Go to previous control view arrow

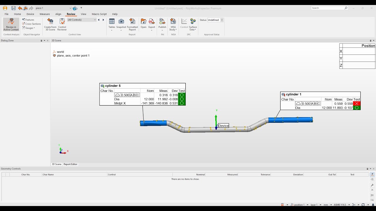click(x=99, y=20)
